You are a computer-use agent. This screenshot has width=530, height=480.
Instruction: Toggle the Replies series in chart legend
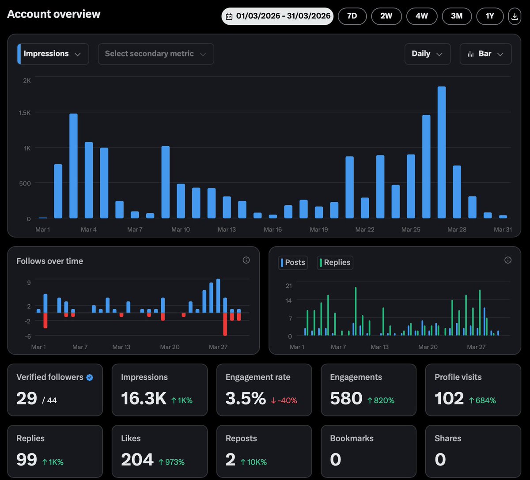(335, 263)
